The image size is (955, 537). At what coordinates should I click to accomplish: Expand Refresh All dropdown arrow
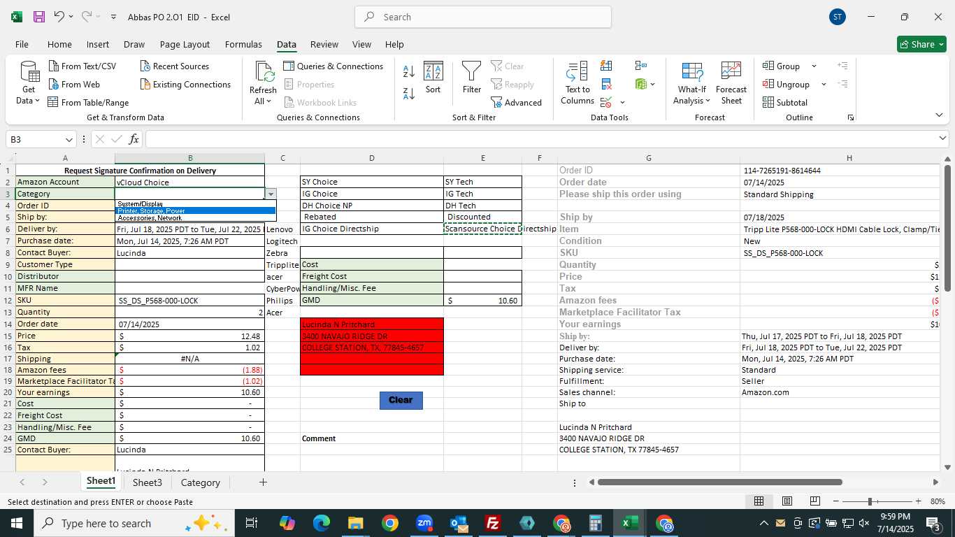point(269,101)
